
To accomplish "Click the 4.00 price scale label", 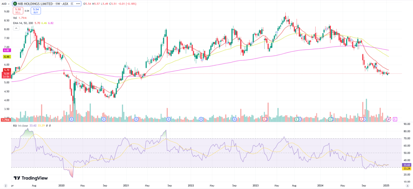I will point(6,100).
